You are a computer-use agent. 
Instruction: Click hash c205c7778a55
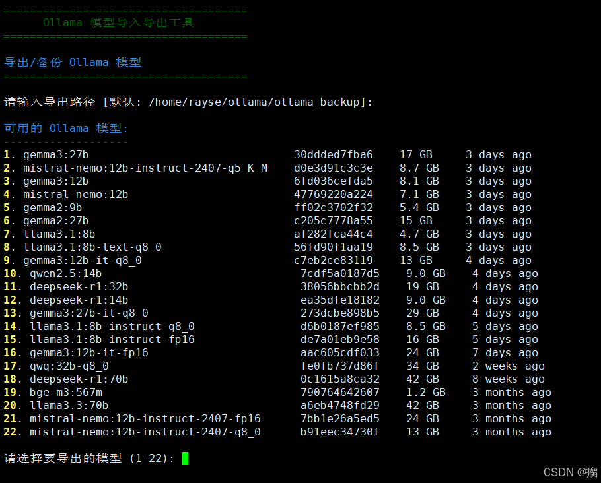pyautogui.click(x=334, y=221)
